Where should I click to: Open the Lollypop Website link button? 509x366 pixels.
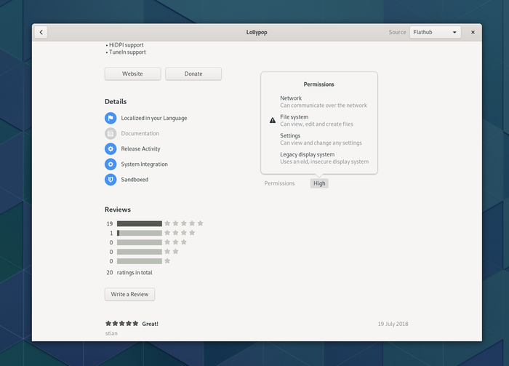point(132,73)
